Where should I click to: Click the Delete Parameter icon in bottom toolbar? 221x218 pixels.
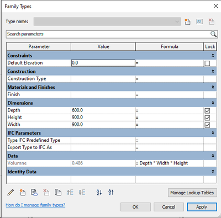(x=46, y=193)
